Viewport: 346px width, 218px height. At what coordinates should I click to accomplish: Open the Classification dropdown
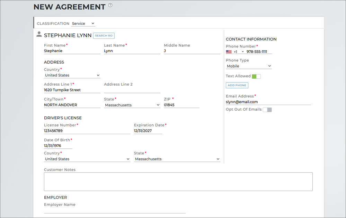pos(83,24)
